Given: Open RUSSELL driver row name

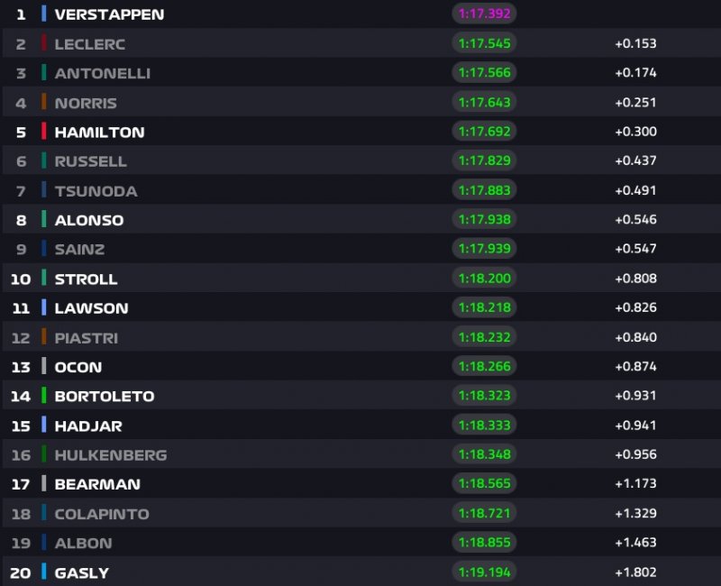Looking at the screenshot, I should pos(90,161).
